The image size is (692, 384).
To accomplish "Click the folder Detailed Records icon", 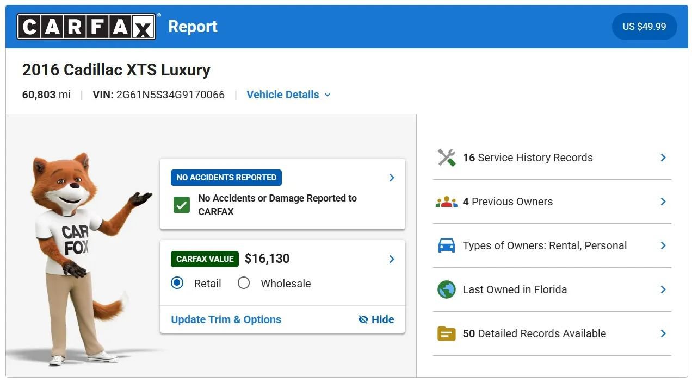I will point(447,333).
